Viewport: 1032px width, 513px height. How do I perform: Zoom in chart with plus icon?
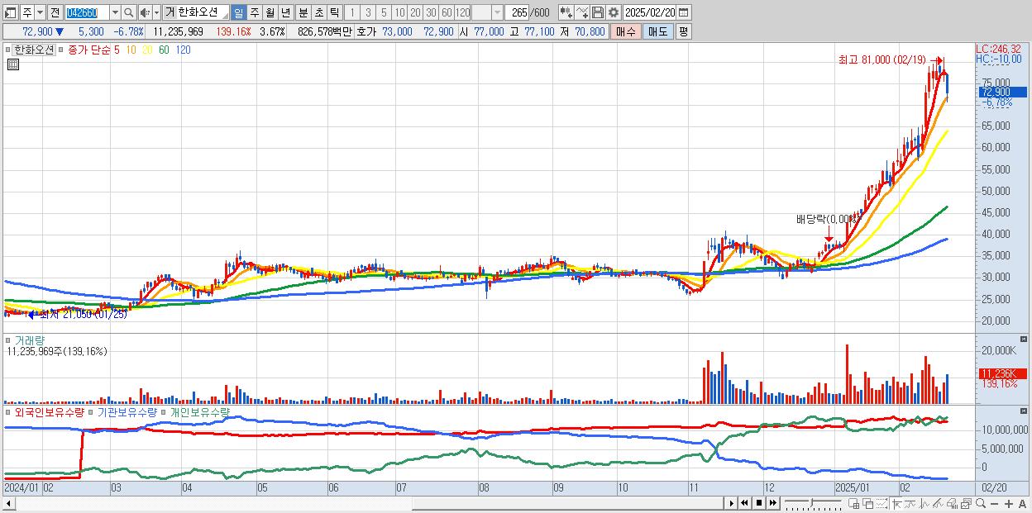point(1009,503)
